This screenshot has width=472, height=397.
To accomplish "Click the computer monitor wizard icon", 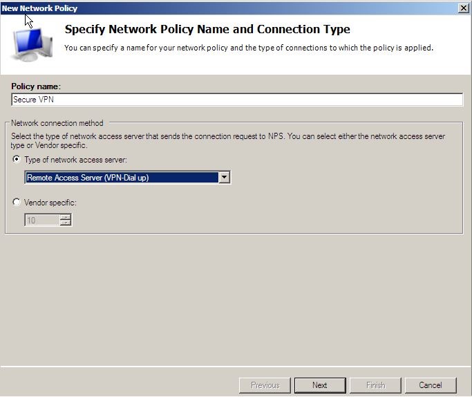I will pyautogui.click(x=31, y=44).
